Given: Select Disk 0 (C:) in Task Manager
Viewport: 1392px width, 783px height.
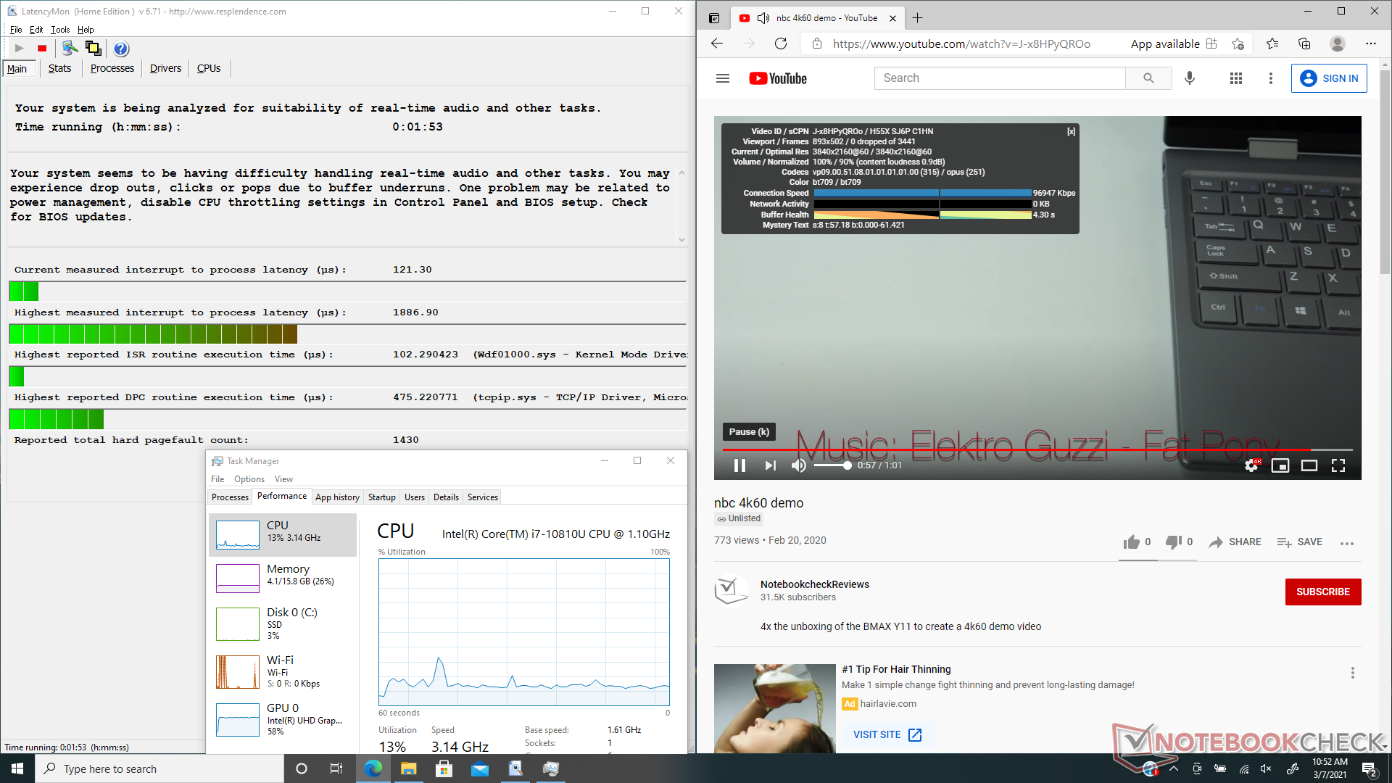Looking at the screenshot, I should [283, 623].
